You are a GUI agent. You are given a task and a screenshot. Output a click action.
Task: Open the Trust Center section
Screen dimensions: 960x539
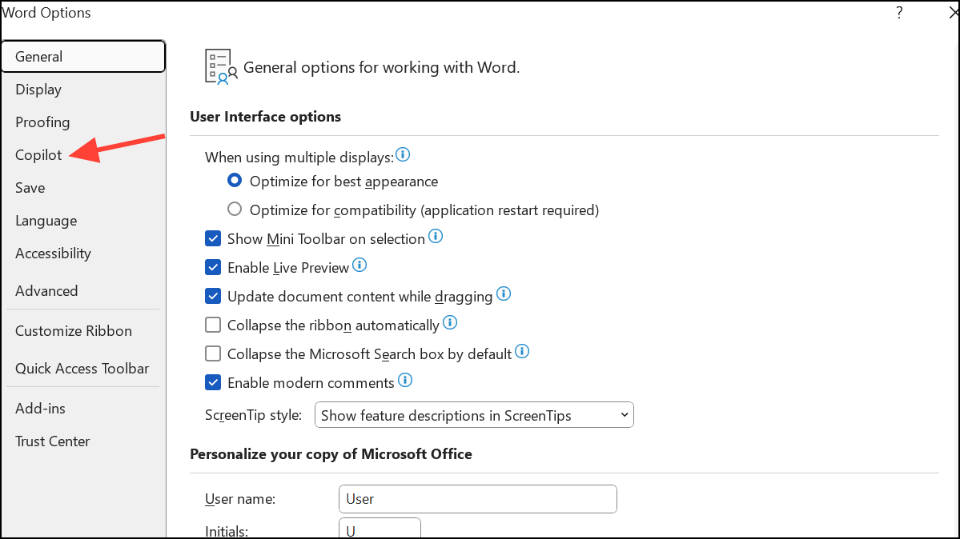pyautogui.click(x=53, y=441)
